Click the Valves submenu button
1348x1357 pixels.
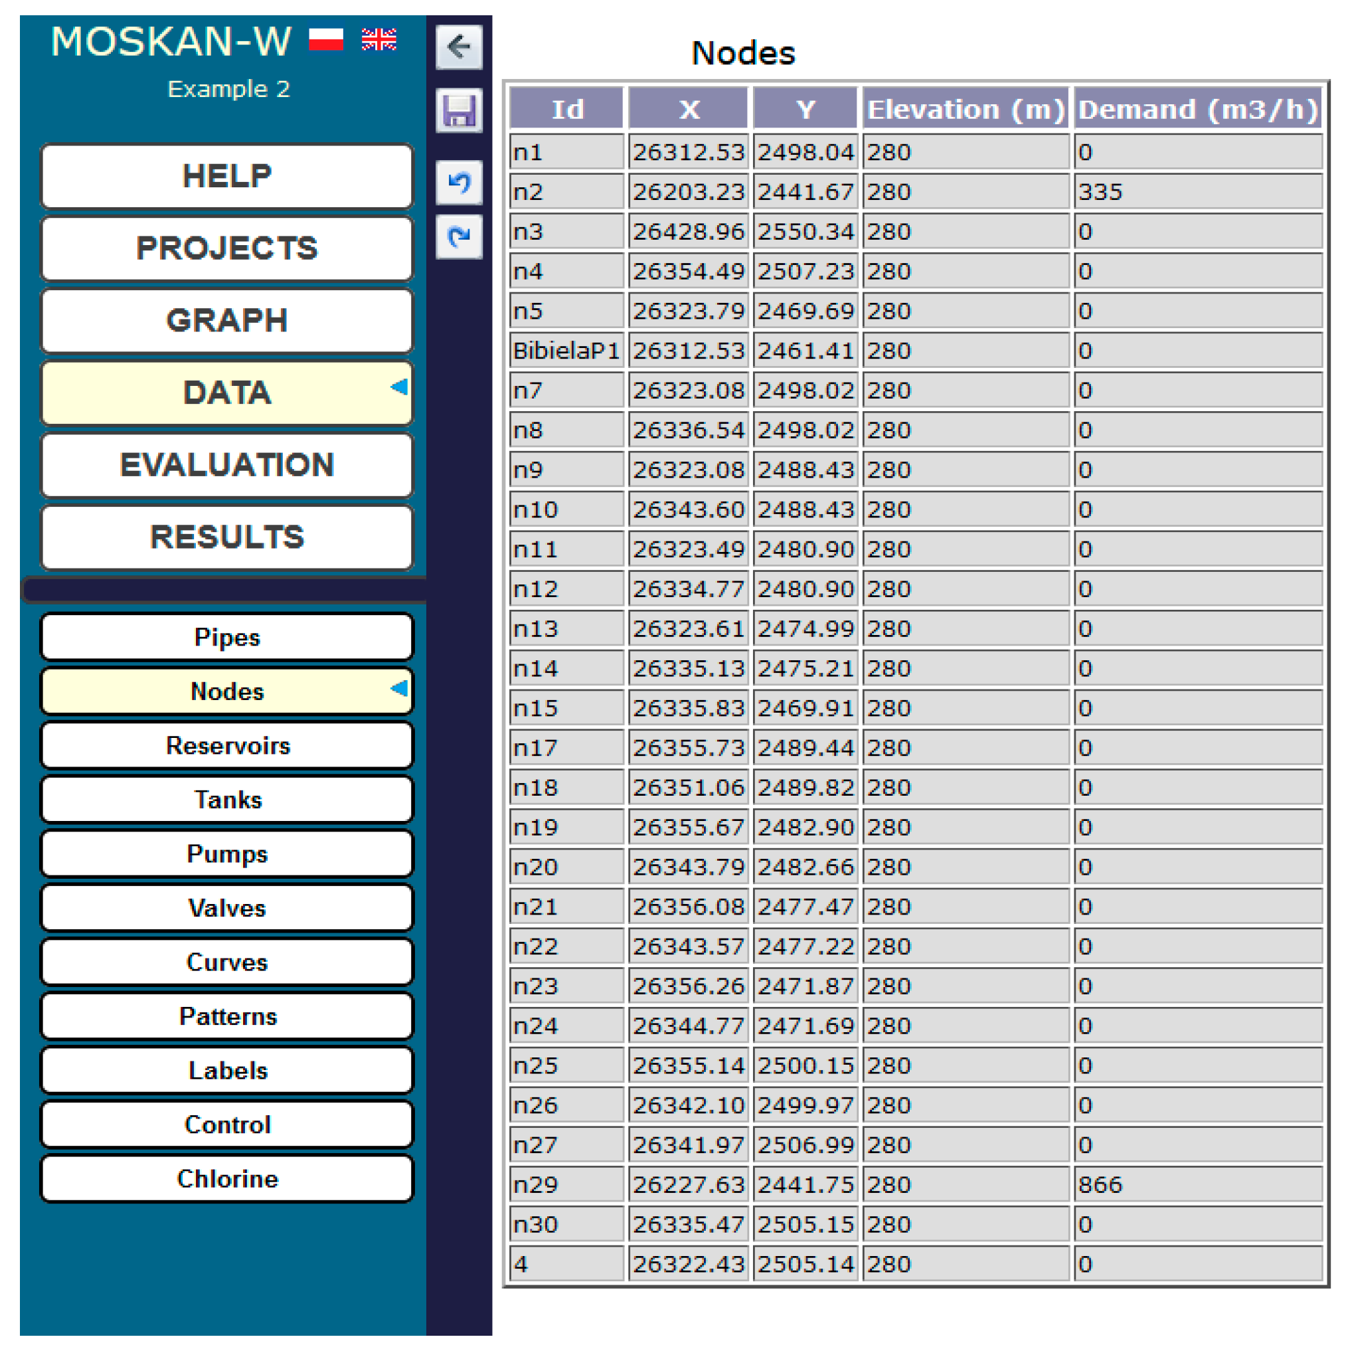pos(227,908)
